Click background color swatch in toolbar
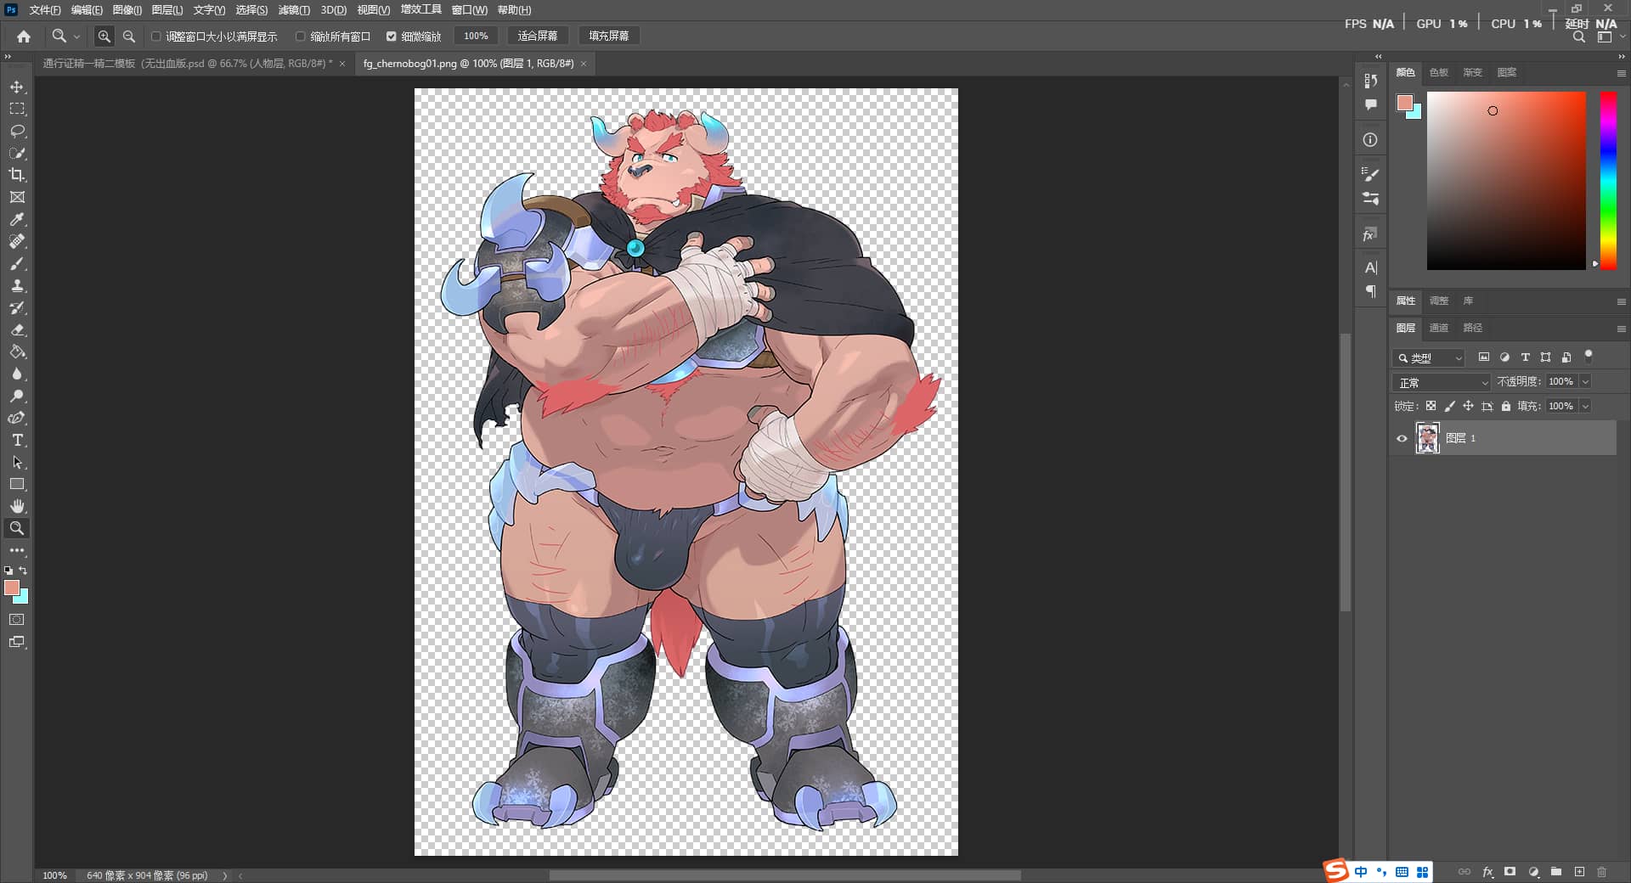 tap(21, 596)
